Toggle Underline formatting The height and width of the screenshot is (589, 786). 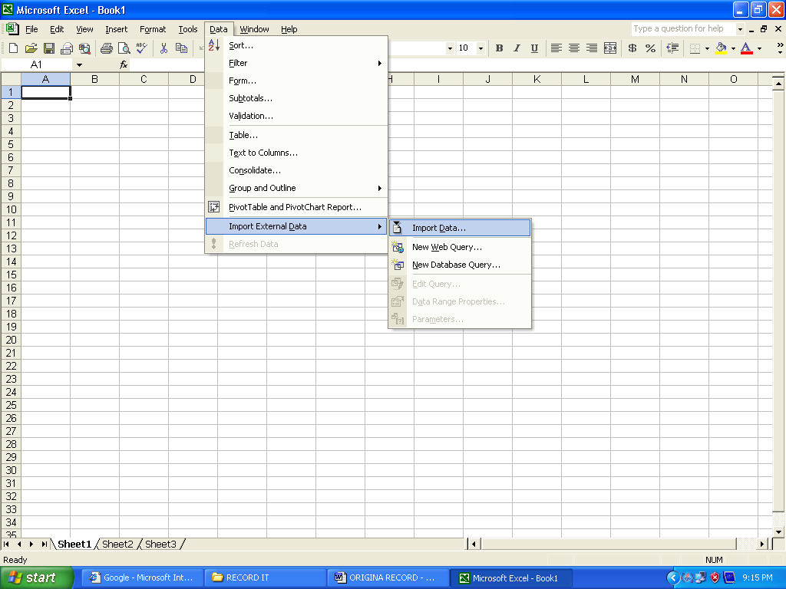tap(534, 48)
